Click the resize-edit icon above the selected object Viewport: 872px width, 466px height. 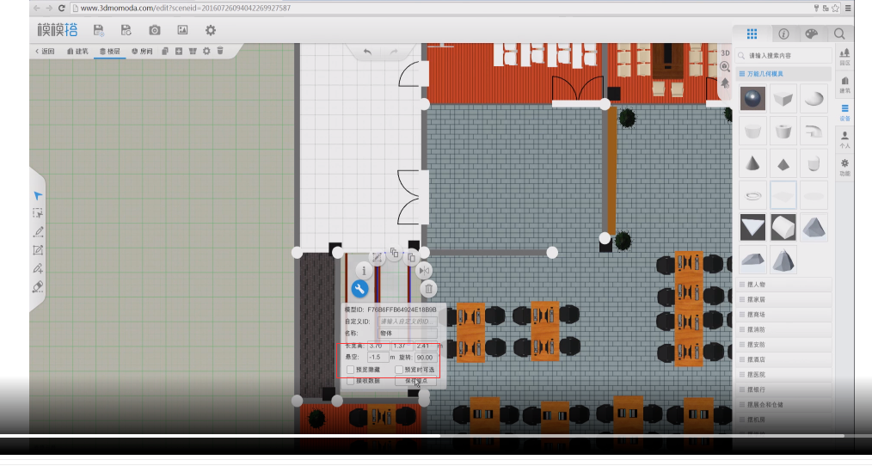tap(377, 257)
